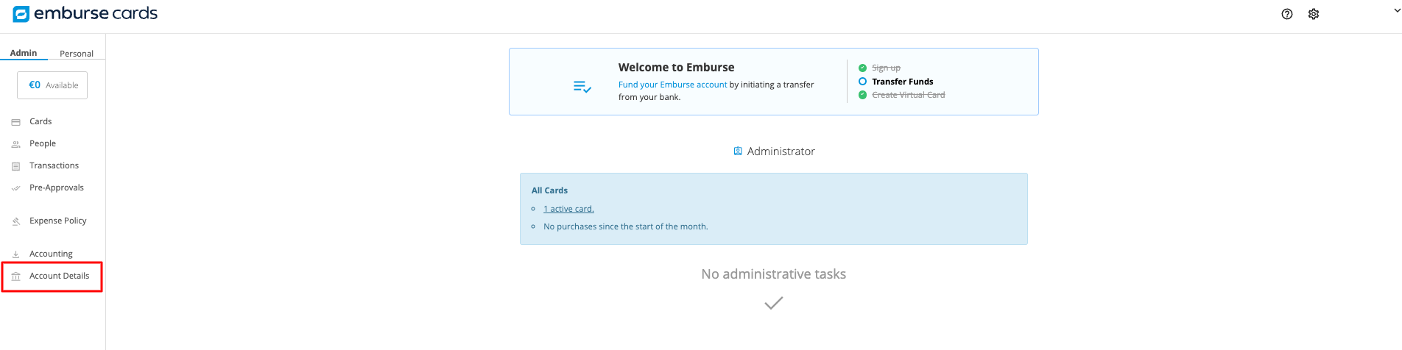The height and width of the screenshot is (350, 1402).
Task: Click the Pre-Approvals checkmark icon
Action: (15, 188)
